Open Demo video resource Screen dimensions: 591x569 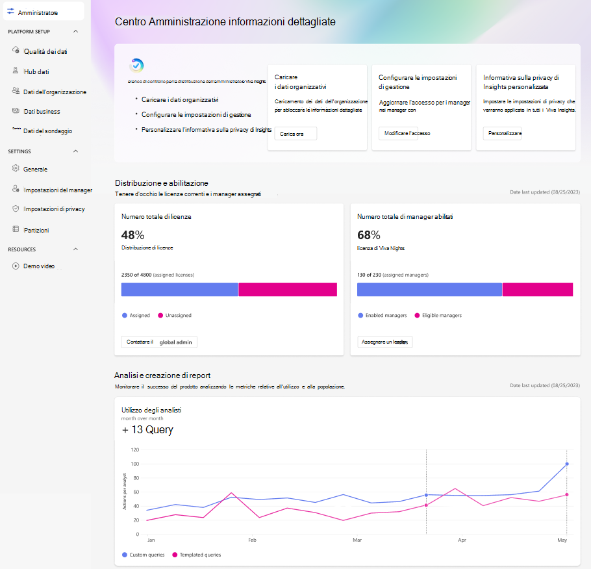point(39,266)
